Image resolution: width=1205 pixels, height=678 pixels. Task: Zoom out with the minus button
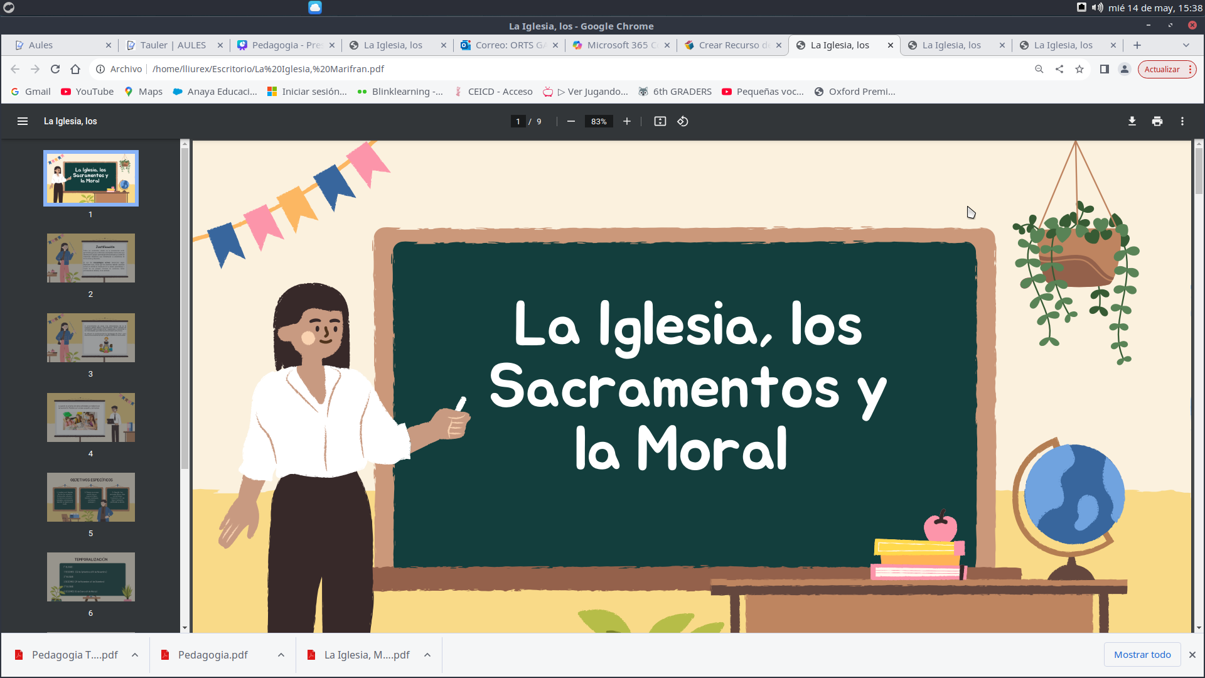(x=571, y=121)
